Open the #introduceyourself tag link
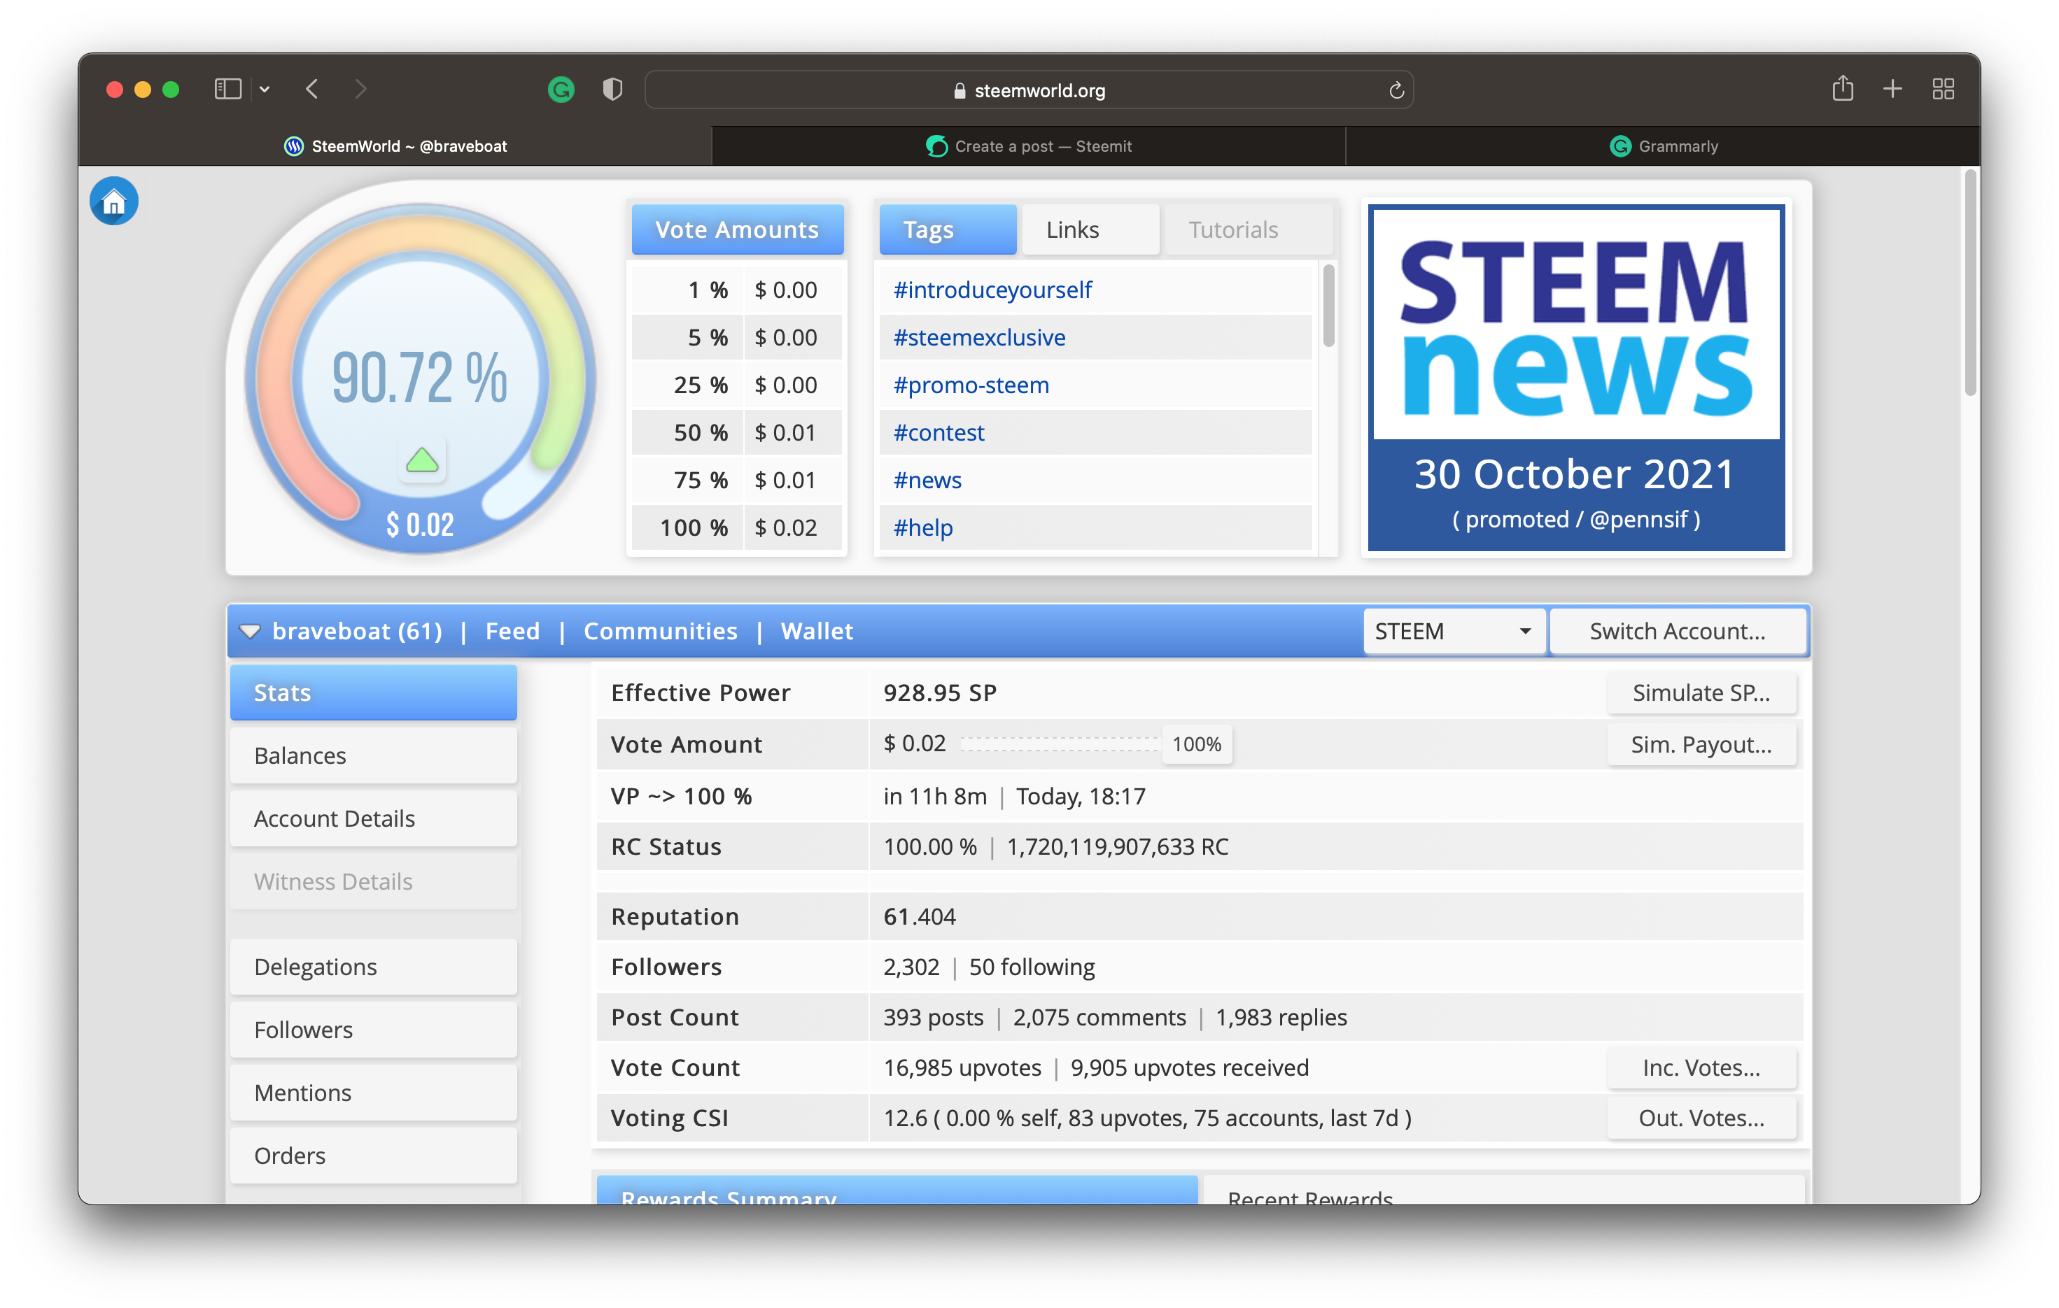 [x=992, y=290]
